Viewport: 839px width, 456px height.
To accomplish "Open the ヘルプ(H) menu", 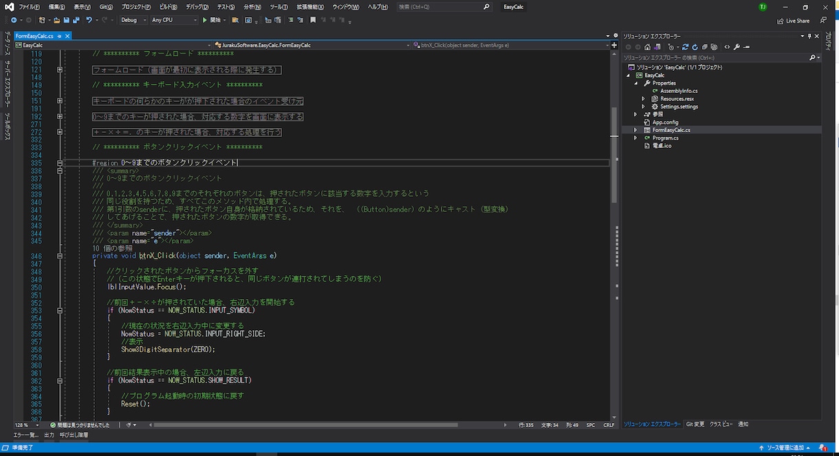I will 378,7.
